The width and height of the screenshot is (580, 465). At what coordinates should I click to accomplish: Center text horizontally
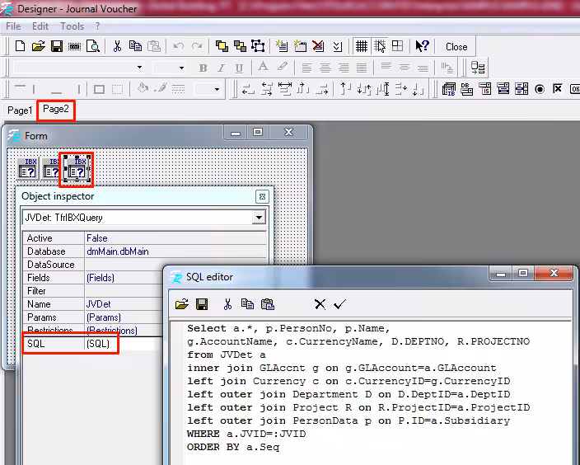(x=325, y=68)
